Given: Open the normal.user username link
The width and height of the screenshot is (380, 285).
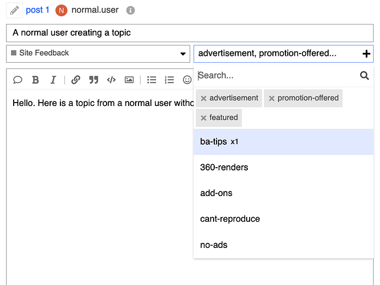Looking at the screenshot, I should 95,10.
